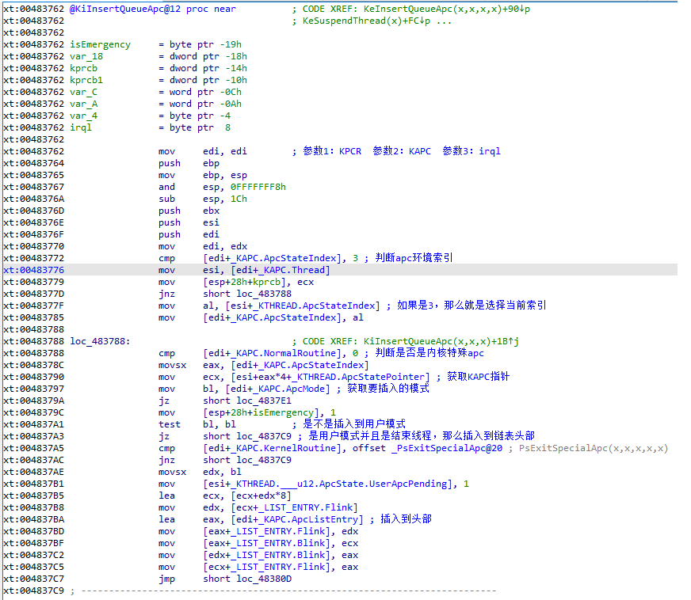Select the loc_483788: label
Screen dimensions: 691x600
pos(100,342)
